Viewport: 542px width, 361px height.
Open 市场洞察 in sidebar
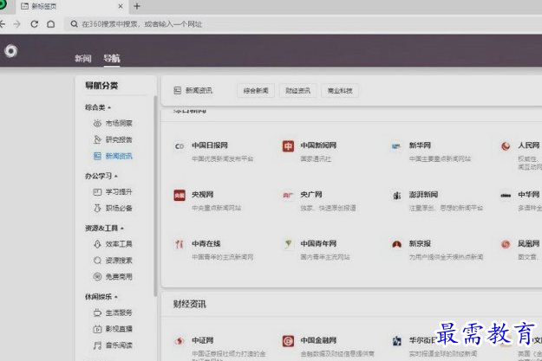coord(113,123)
